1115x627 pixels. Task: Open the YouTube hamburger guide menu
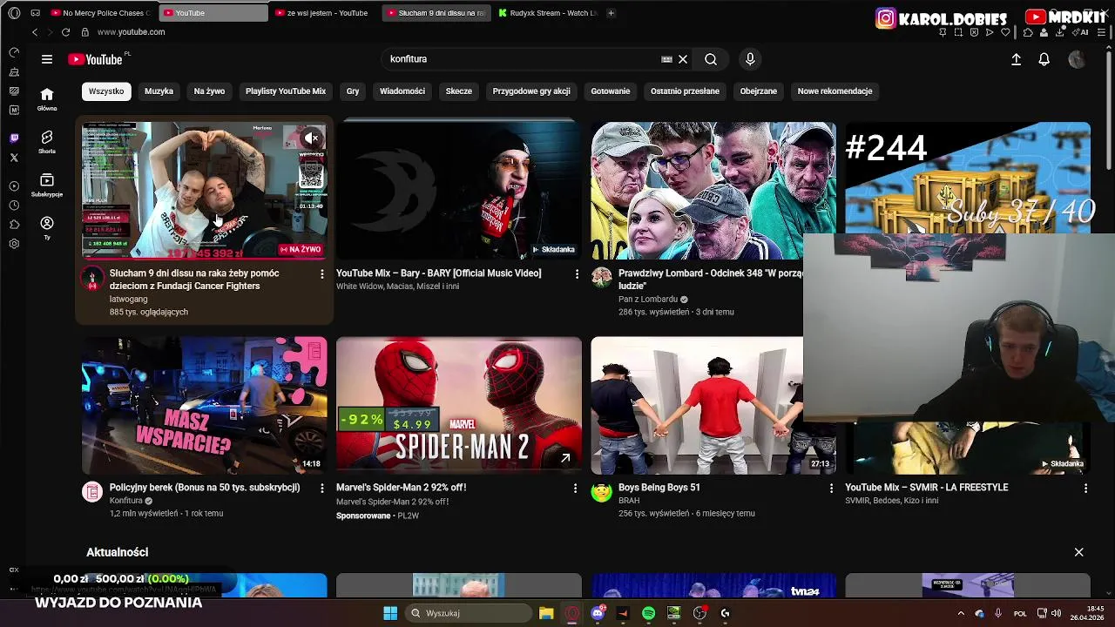(47, 59)
